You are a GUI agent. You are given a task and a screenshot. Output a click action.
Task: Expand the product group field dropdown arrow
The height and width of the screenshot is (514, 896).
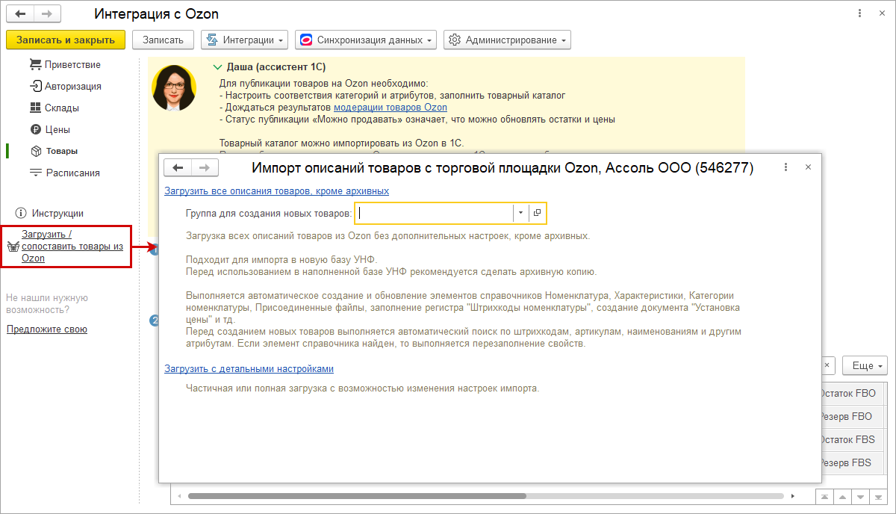(520, 213)
